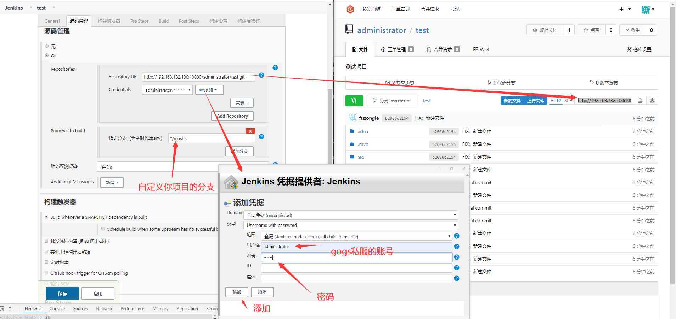
Task: Open the user avatar menu in Gogs
Action: 648,10
